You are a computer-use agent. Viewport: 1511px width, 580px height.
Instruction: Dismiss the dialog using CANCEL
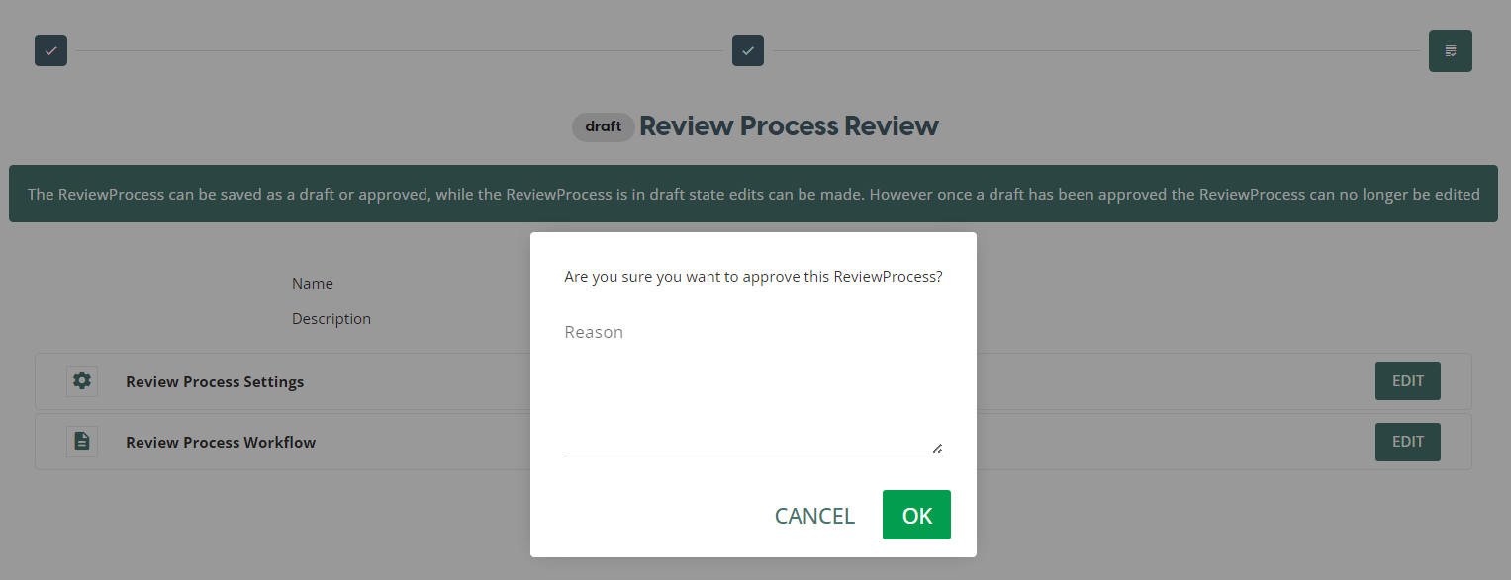(x=814, y=516)
